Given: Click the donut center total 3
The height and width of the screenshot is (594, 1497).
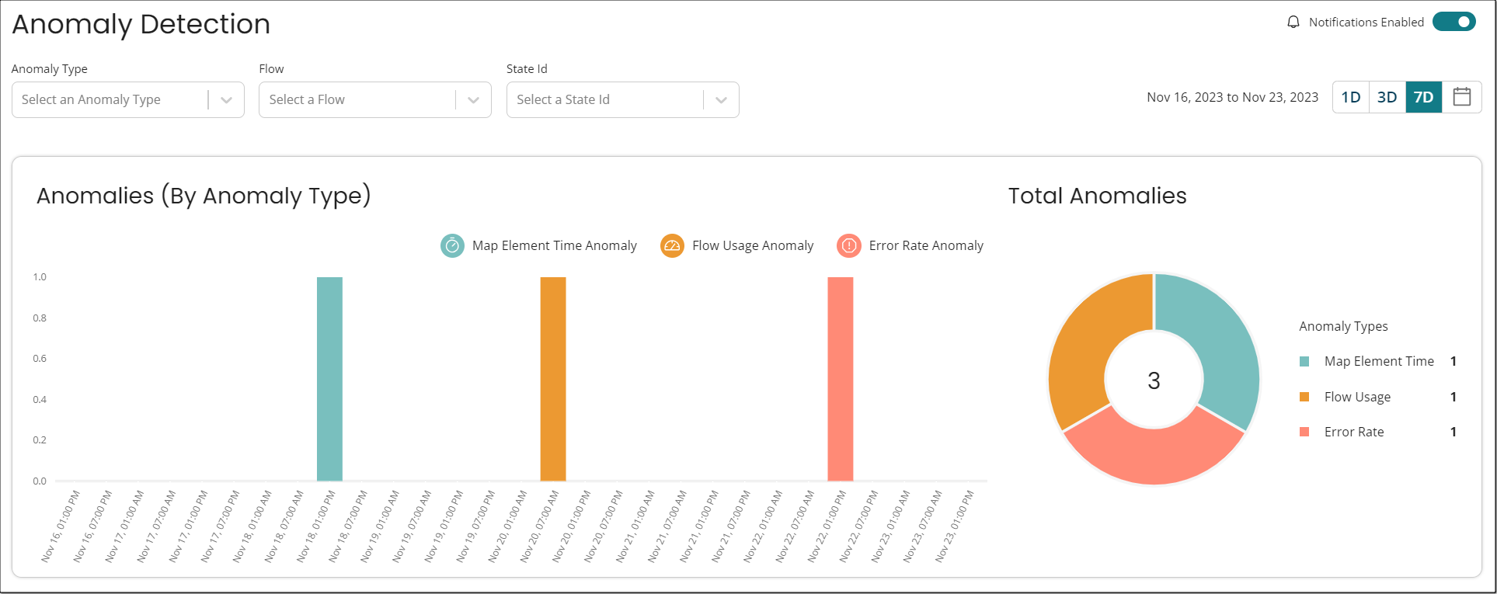Looking at the screenshot, I should (1154, 380).
